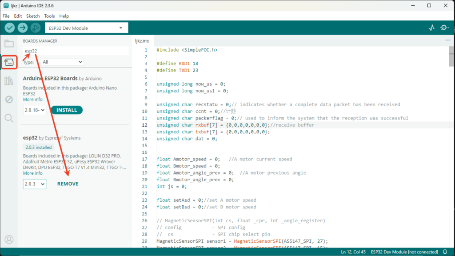This screenshot has width=455, height=256.
Task: Open the Sketchbook folder sidebar icon
Action: 9,44
